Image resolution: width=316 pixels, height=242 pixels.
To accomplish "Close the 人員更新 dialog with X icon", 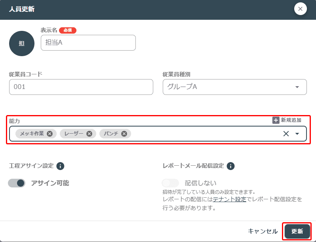I will pos(300,9).
